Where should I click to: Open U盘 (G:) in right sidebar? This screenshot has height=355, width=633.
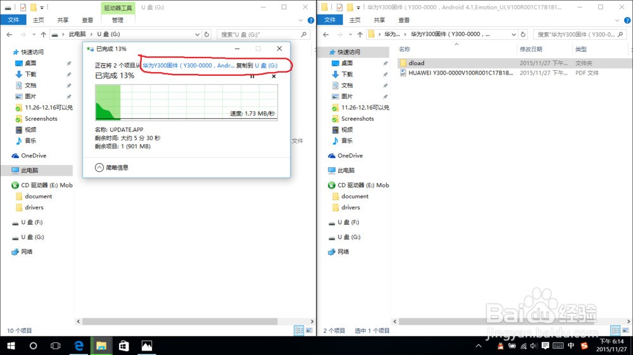348,238
